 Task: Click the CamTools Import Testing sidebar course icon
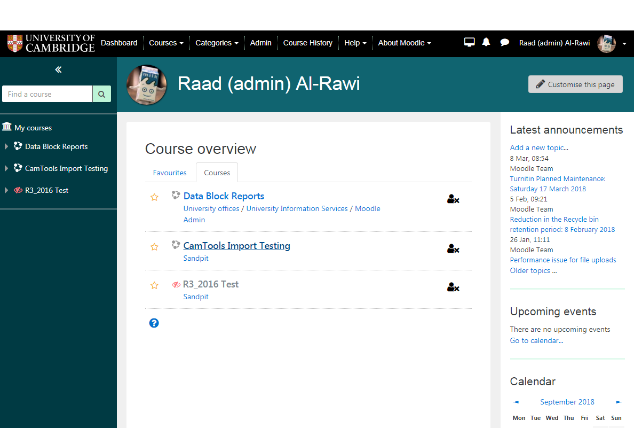tap(18, 168)
